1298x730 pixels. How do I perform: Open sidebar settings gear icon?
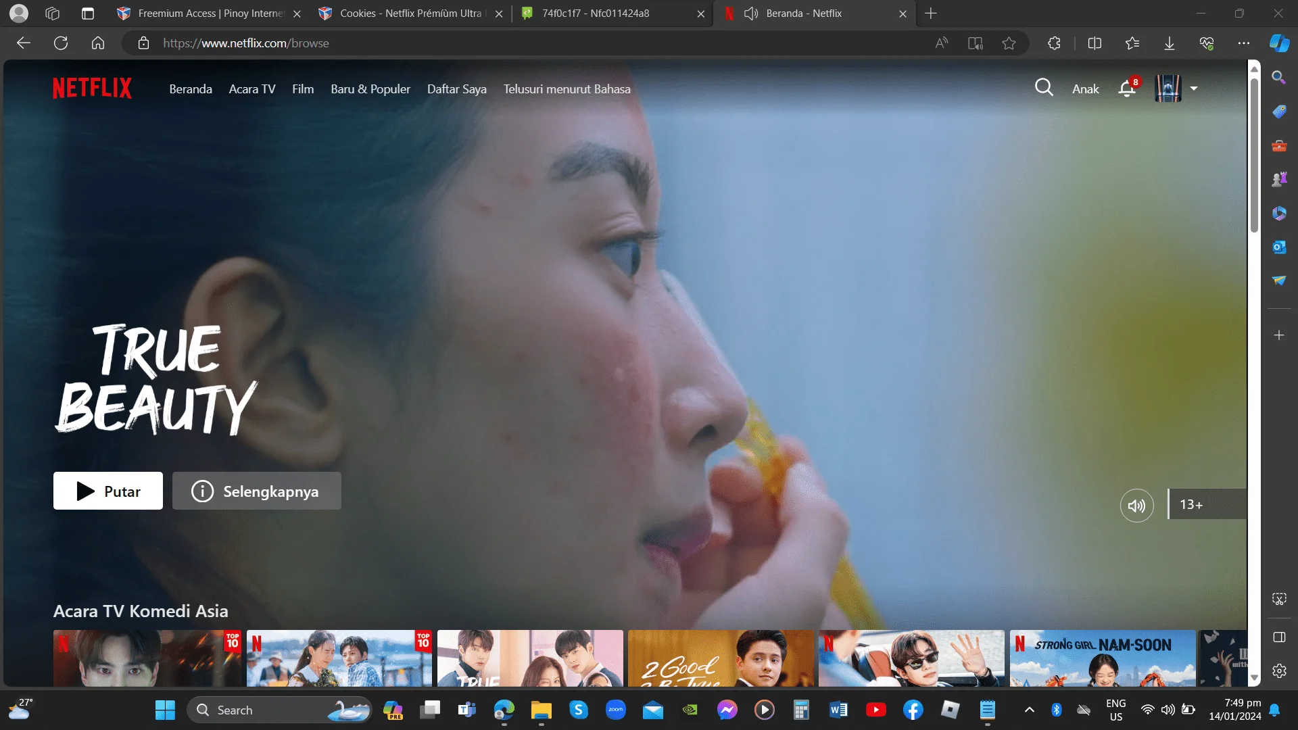click(1279, 671)
